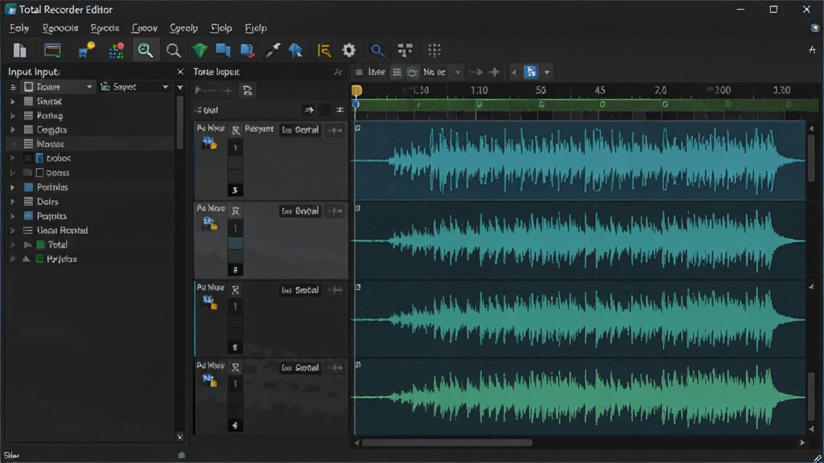Click the pin icon in Tone Input panel header
This screenshot has width=824, height=463.
click(338, 72)
